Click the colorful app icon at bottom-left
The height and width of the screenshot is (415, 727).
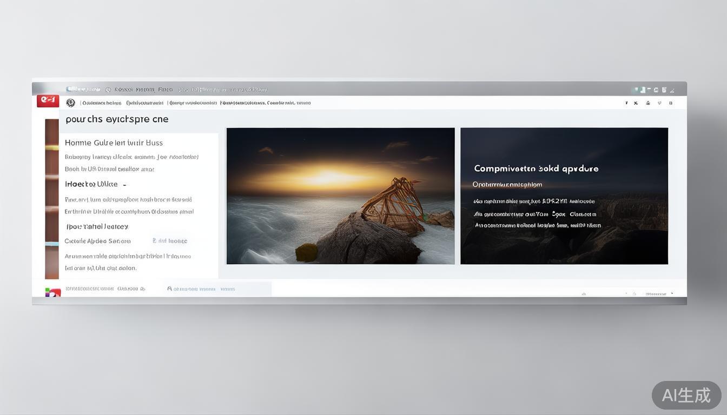(52, 292)
